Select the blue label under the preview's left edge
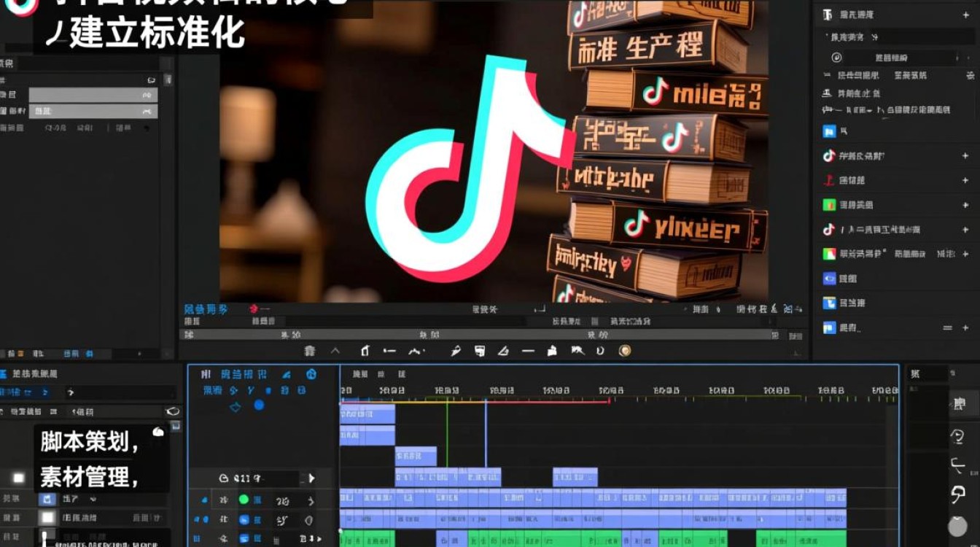 [205, 309]
